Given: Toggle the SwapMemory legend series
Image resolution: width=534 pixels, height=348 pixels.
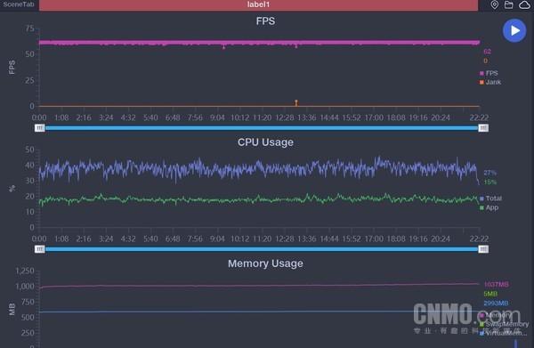Looking at the screenshot, I should point(505,324).
